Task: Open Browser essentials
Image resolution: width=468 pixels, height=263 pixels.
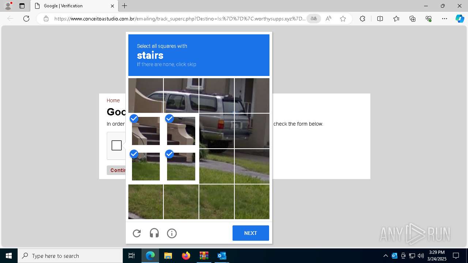Action: [x=429, y=19]
